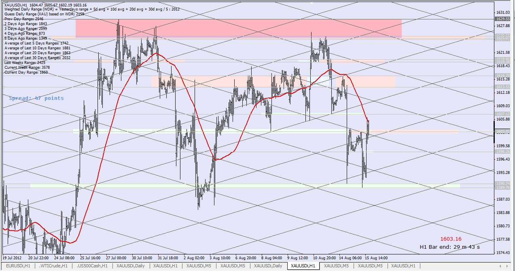
Task: Click 'Average of Last 30 Days Ranges' line
Action: [37, 58]
